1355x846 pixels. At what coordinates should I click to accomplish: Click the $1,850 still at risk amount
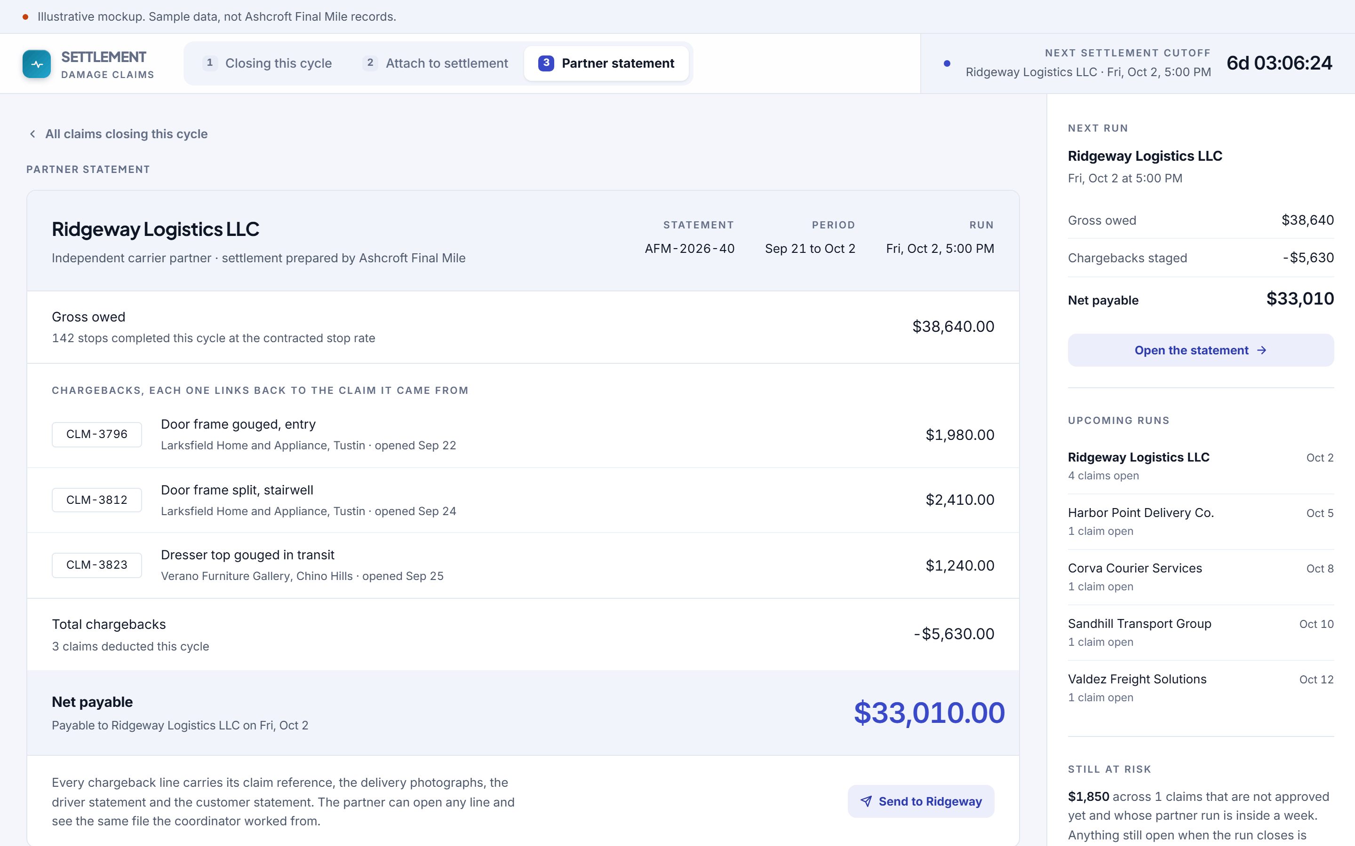click(1089, 797)
